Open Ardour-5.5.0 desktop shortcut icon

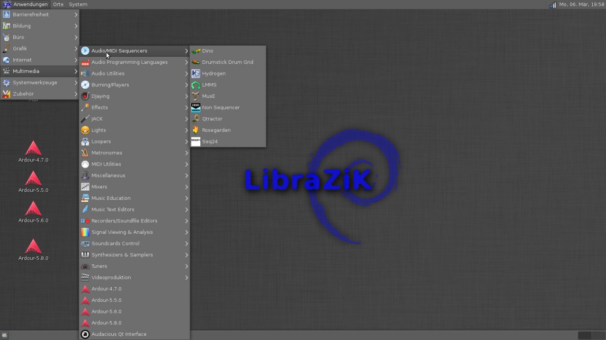pyautogui.click(x=33, y=178)
